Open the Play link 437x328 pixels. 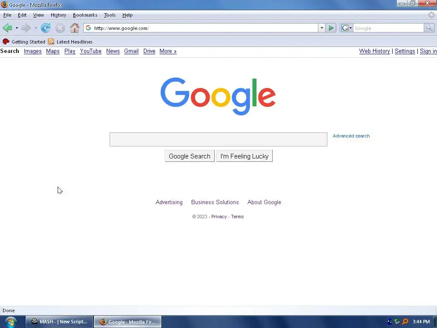click(70, 51)
